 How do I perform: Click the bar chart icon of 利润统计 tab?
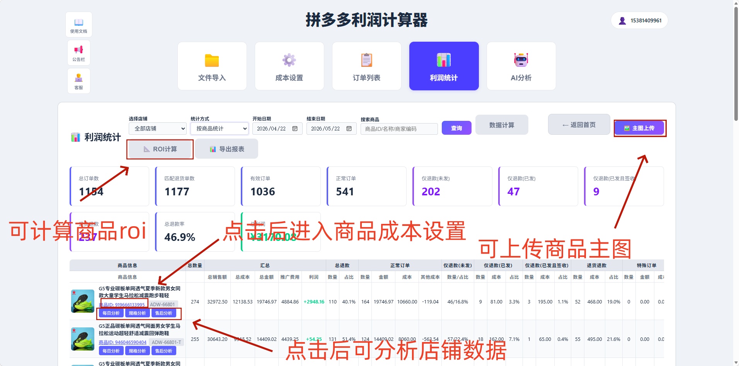click(444, 60)
